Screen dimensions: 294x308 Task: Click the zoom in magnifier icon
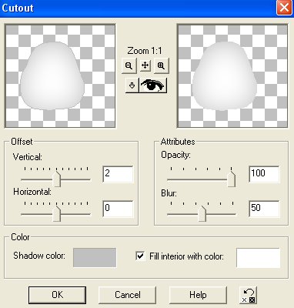click(161, 65)
